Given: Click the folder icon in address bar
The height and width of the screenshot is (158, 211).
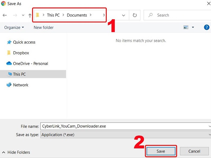Looking at the screenshot, I should 37,15.
